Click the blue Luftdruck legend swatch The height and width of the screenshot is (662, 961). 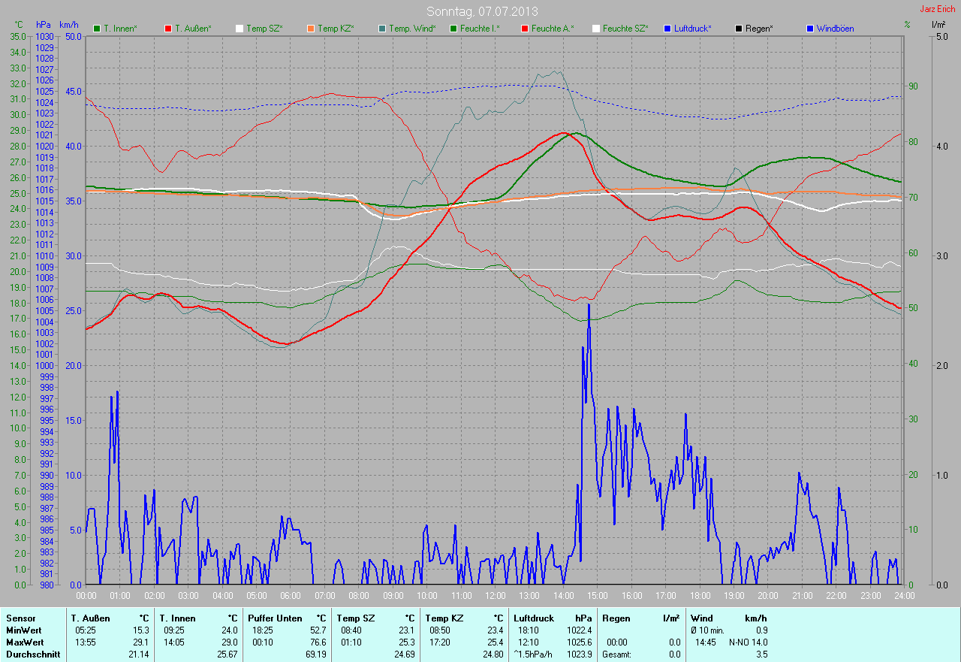coord(667,29)
